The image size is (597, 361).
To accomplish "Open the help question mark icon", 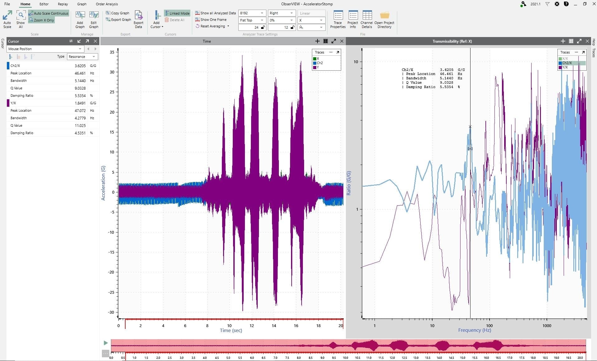I will (x=566, y=4).
